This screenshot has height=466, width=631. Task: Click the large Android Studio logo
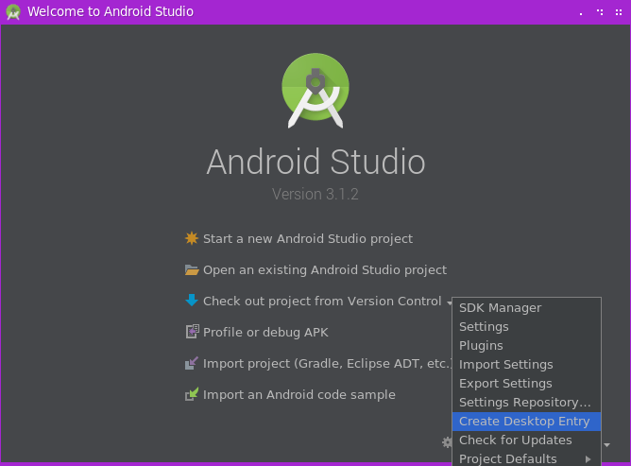click(x=315, y=91)
